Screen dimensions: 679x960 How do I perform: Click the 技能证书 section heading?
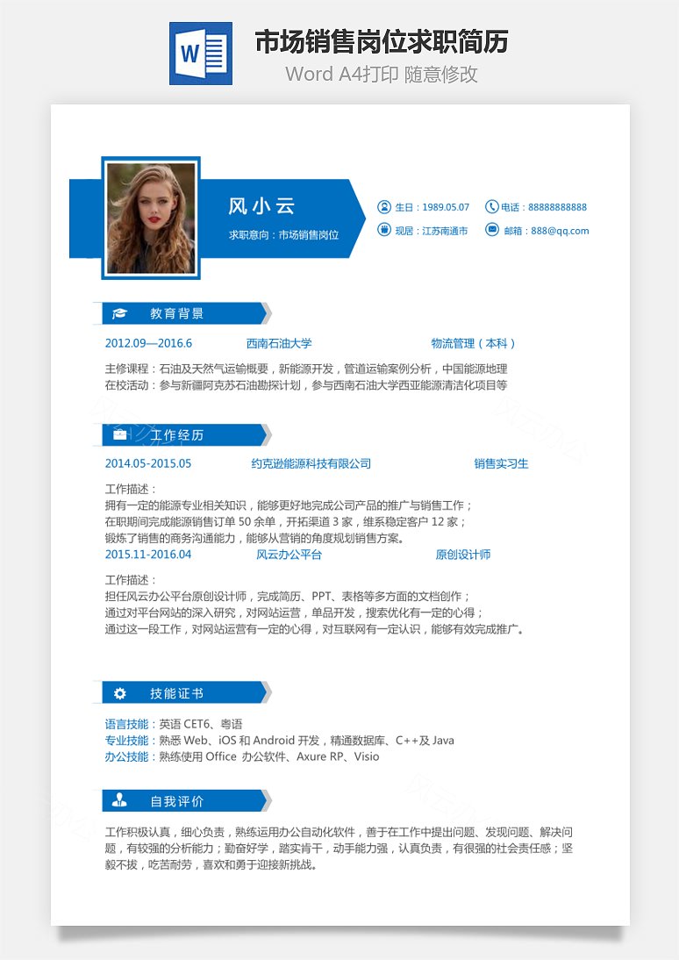coord(177,693)
